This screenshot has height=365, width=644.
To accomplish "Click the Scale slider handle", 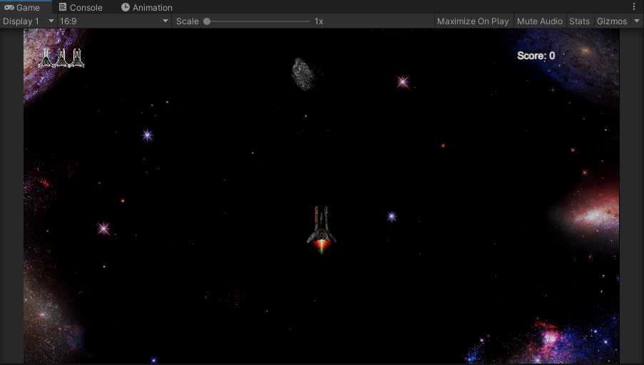I will pyautogui.click(x=207, y=21).
